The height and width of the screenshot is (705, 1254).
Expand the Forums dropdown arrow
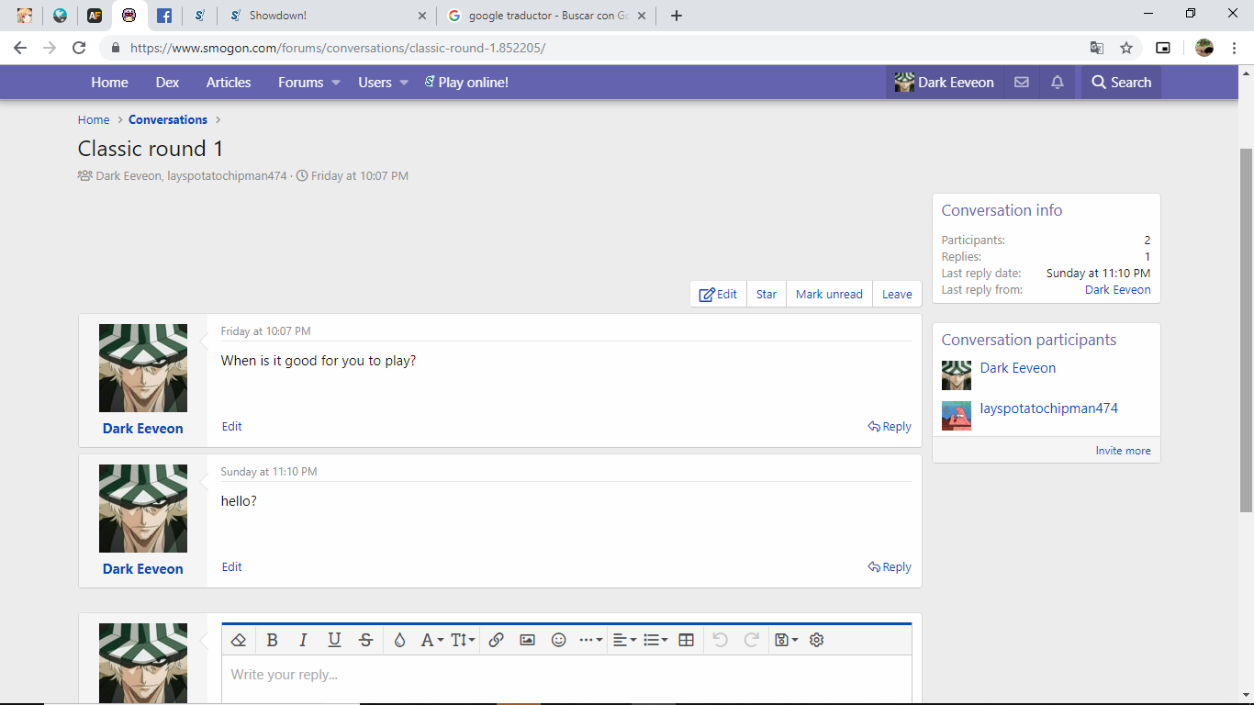coord(336,83)
